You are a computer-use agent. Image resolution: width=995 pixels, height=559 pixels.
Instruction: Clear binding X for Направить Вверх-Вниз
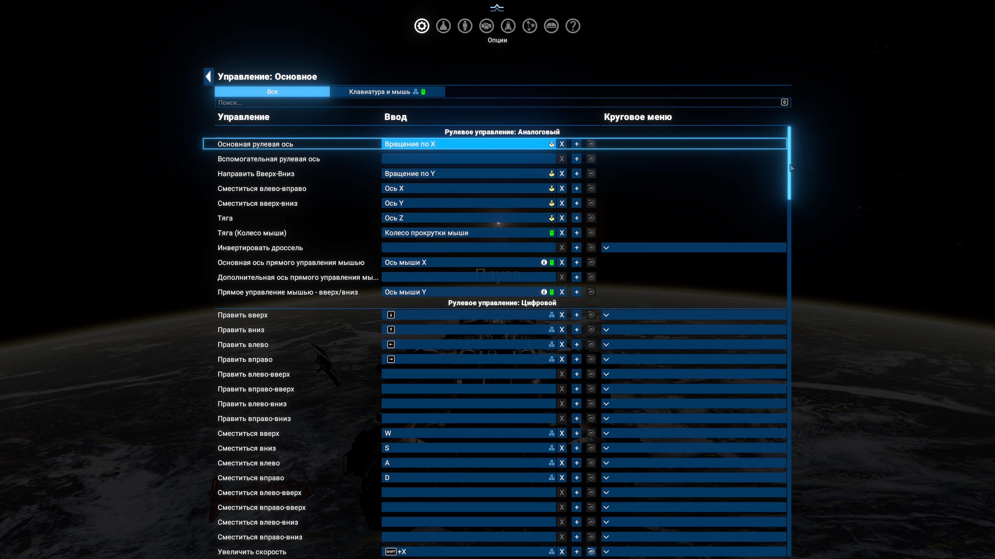tap(562, 174)
